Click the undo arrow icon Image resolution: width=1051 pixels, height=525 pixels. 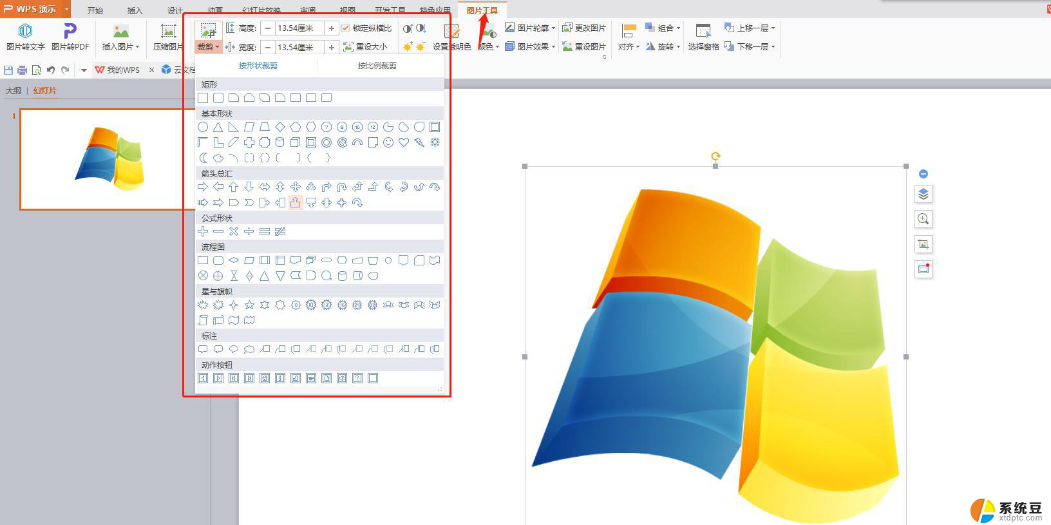click(x=51, y=70)
